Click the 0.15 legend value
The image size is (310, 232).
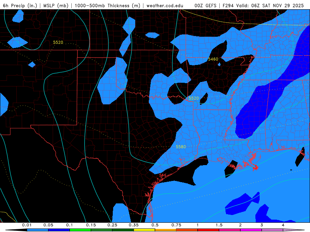(91, 225)
